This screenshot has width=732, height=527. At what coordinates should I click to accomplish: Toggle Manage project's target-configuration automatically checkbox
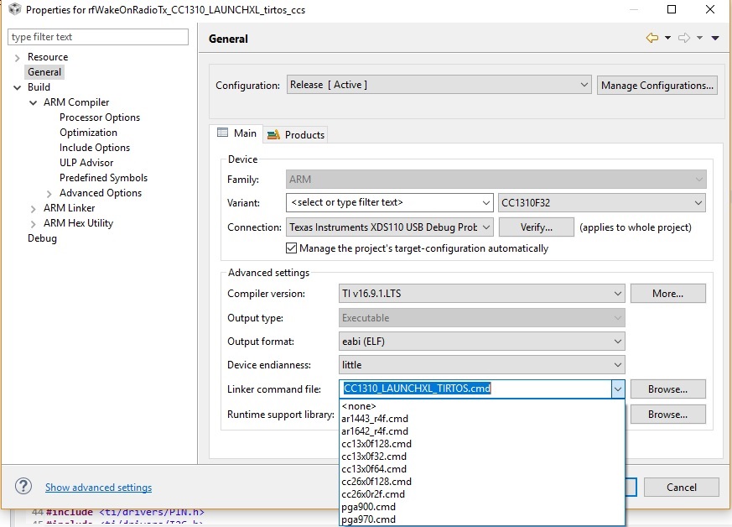(291, 248)
